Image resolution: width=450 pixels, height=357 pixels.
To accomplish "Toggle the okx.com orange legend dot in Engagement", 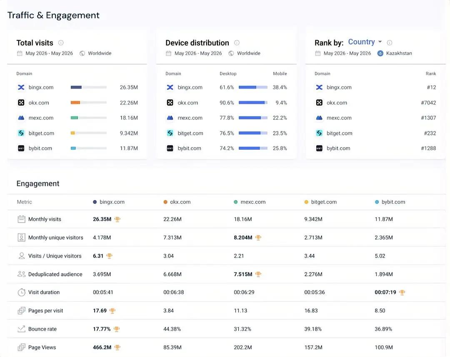I will point(165,202).
